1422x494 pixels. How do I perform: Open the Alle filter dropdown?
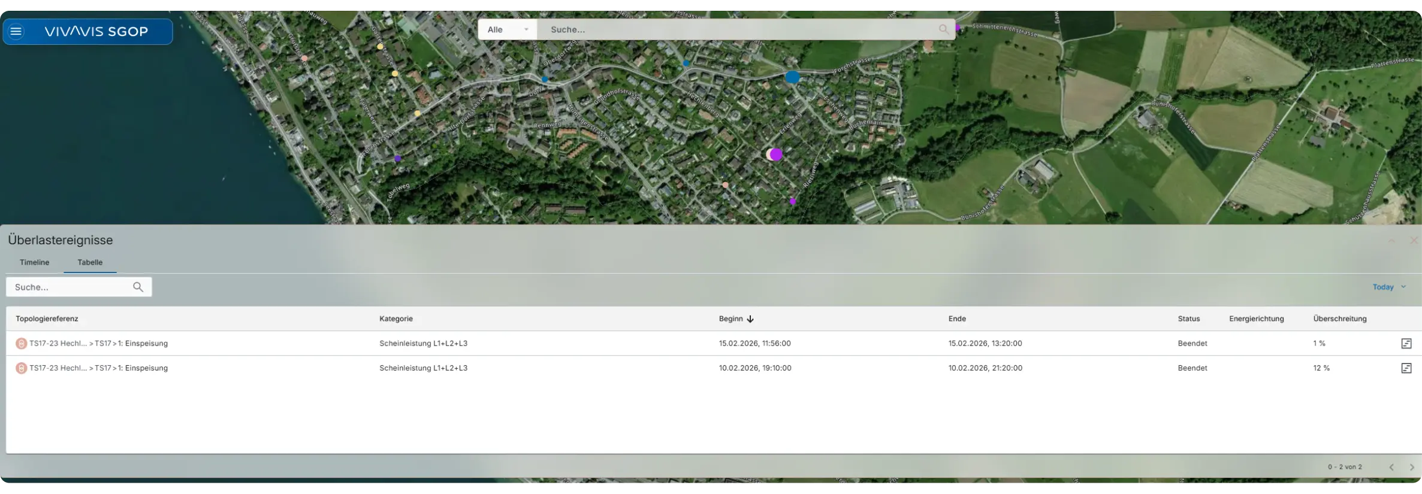click(507, 29)
